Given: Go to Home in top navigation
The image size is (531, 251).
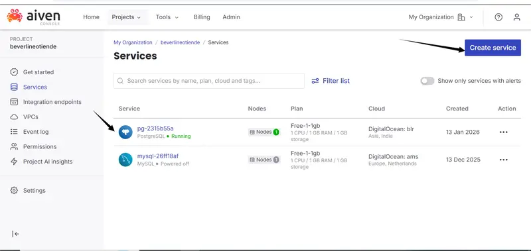Looking at the screenshot, I should pyautogui.click(x=92, y=17).
